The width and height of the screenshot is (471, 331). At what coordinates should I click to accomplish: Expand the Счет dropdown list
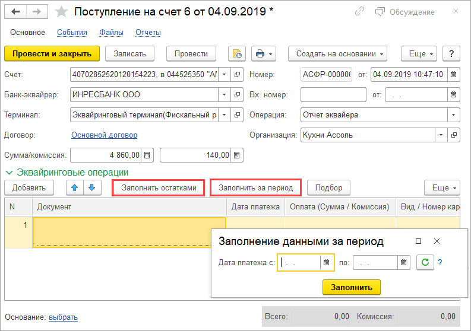point(225,74)
